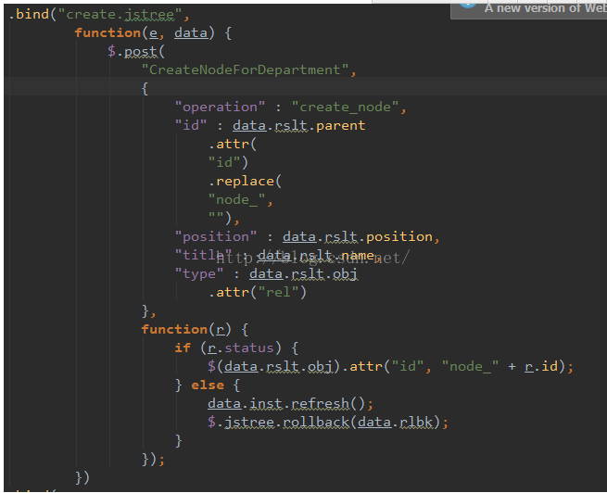Place cursor on the "CreateNodeForDepartment" string

click(248, 70)
